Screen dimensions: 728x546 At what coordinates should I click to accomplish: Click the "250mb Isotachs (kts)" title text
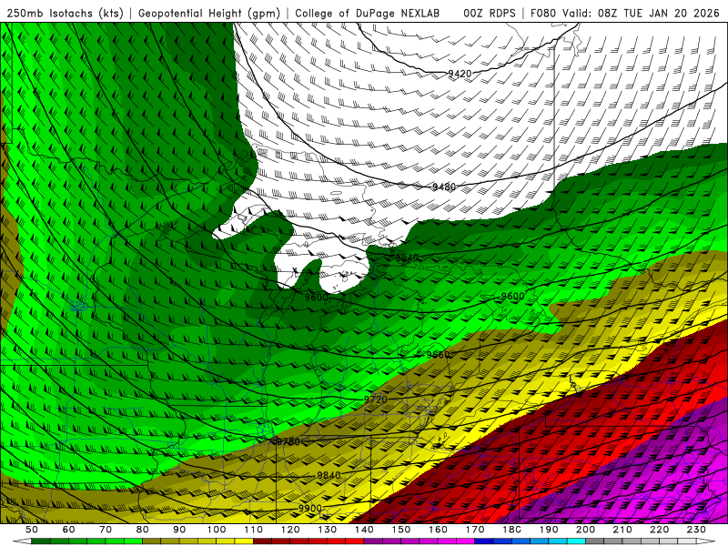(65, 13)
